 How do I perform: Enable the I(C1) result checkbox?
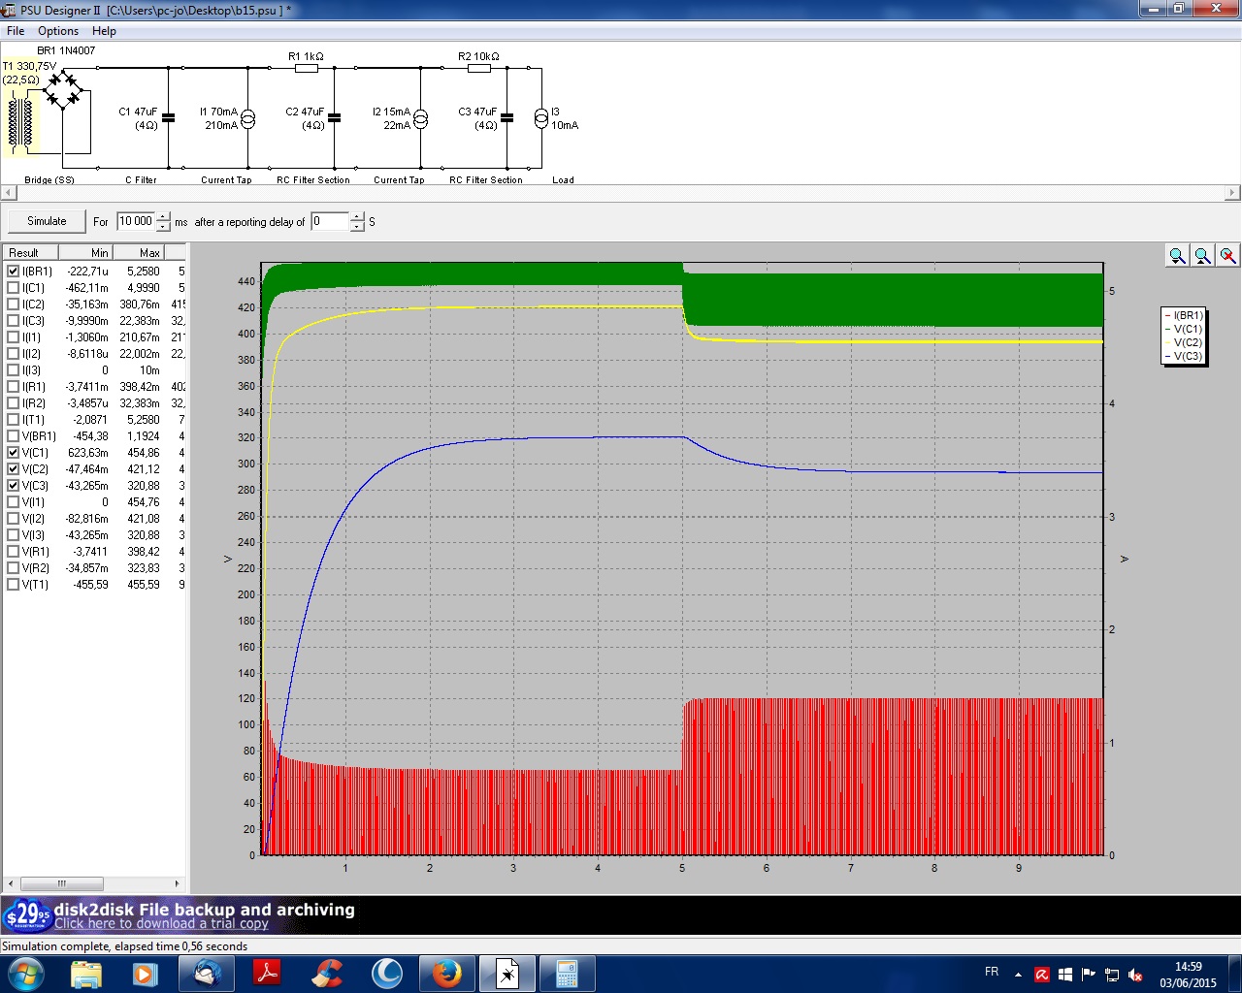pyautogui.click(x=14, y=288)
